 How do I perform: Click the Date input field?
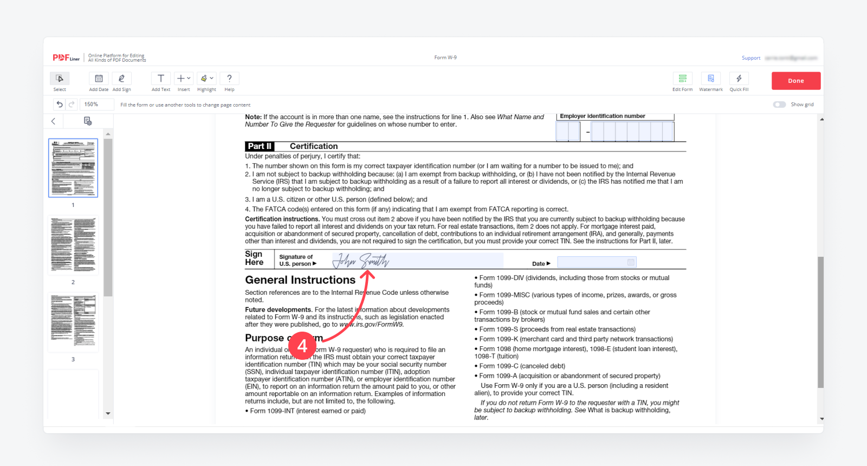(597, 262)
